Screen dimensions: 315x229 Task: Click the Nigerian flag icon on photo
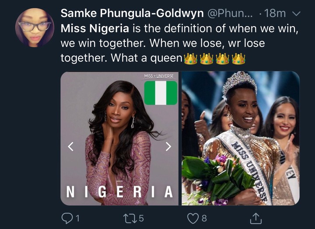(161, 93)
